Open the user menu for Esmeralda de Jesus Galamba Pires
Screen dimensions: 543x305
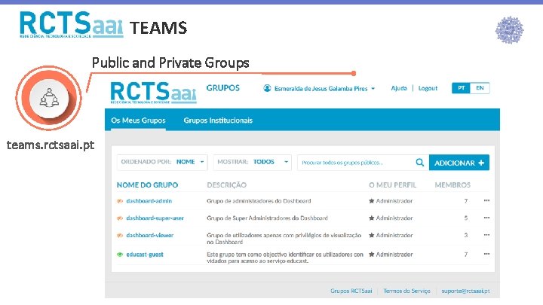(x=319, y=89)
